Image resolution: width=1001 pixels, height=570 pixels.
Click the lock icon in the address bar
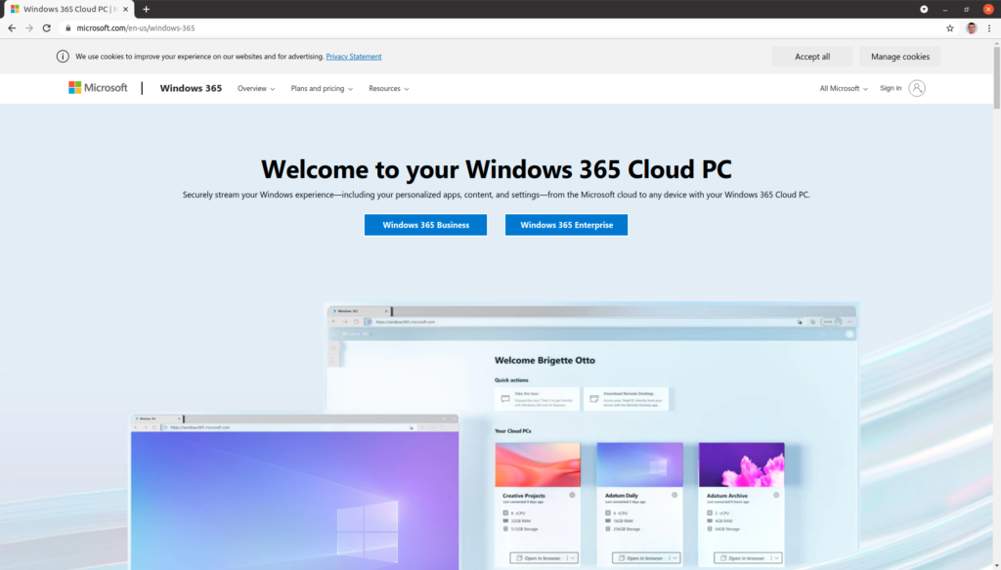[x=68, y=28]
